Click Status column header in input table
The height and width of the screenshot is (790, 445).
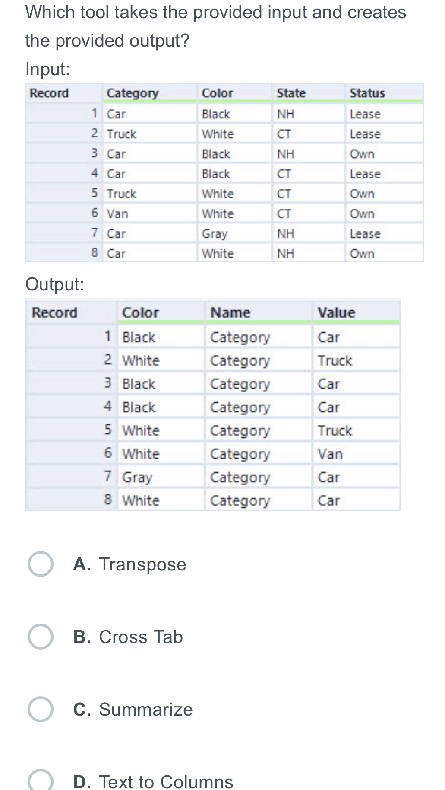point(367,93)
